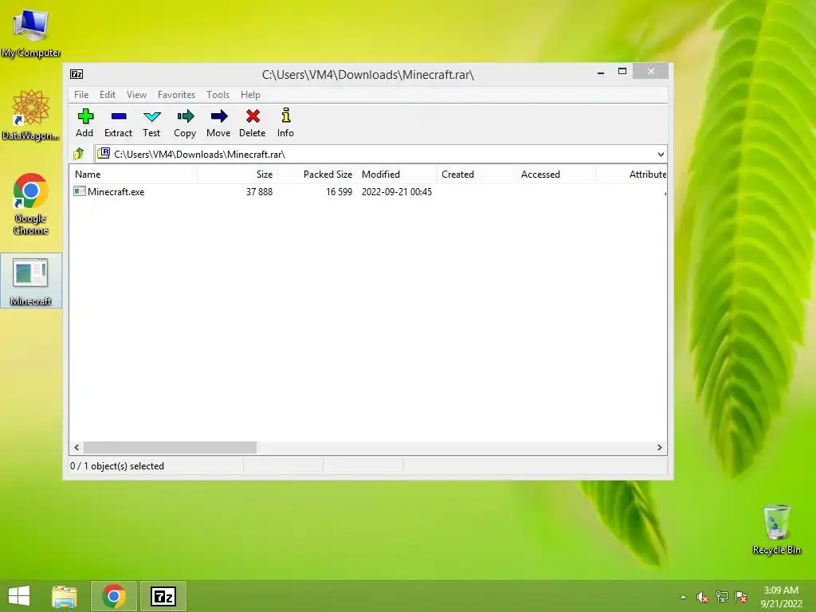Sort by Accessed column header
816x612 pixels.
coord(555,175)
